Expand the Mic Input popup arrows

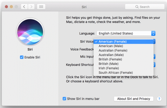(x=154, y=56)
